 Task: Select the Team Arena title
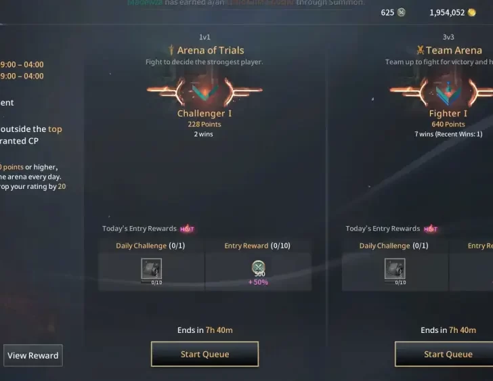point(454,50)
